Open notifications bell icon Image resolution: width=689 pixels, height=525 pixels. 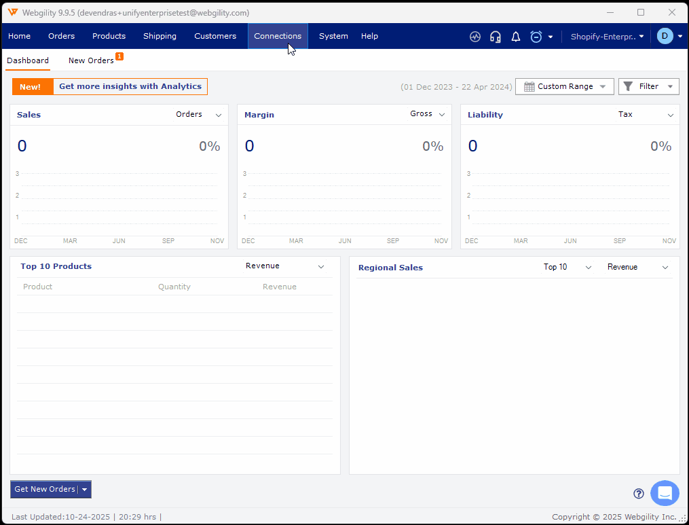(516, 37)
